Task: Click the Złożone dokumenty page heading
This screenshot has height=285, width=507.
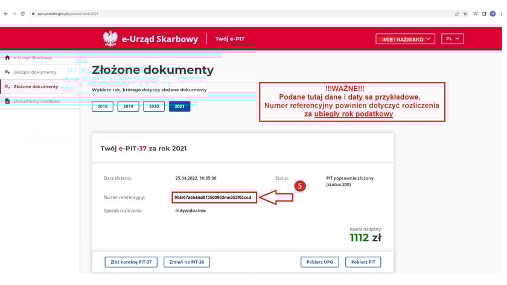Action: coord(153,70)
